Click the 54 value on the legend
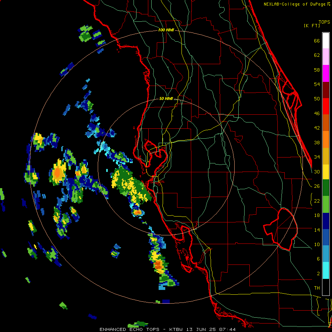The width and height of the screenshot is (332, 332). click(x=317, y=84)
